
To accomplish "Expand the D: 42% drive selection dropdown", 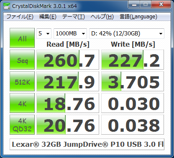I will (x=127, y=33).
